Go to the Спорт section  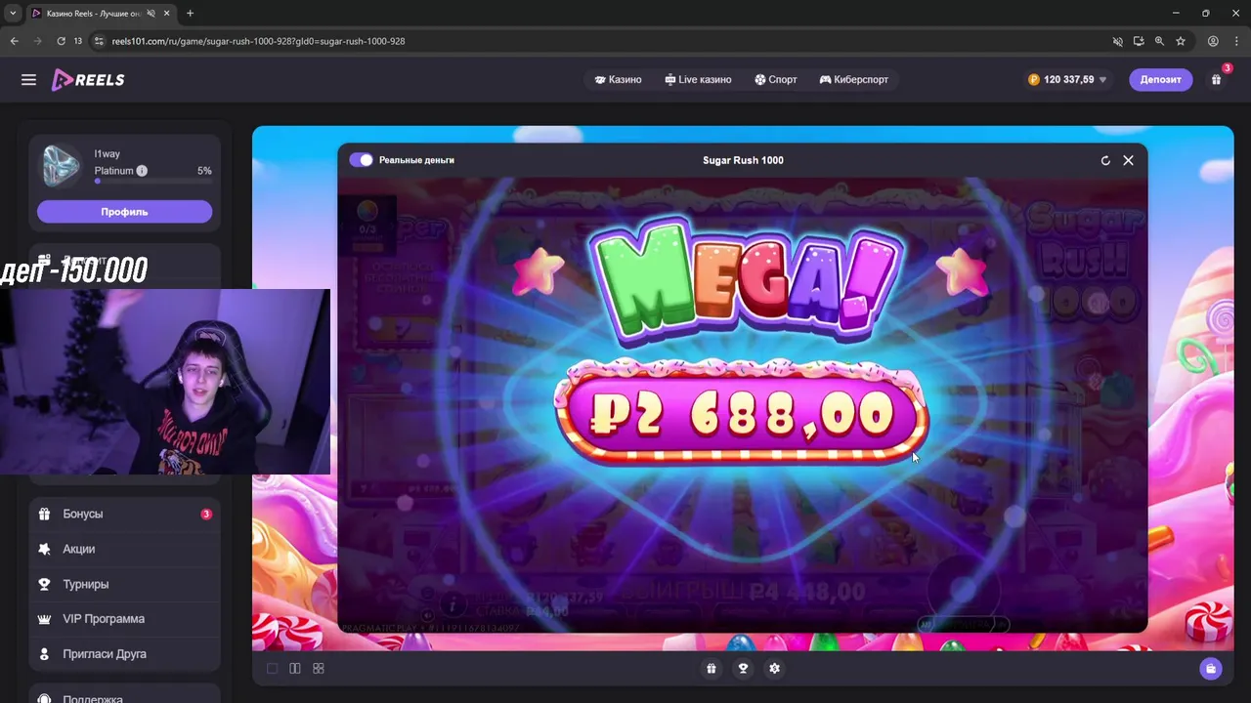(776, 80)
